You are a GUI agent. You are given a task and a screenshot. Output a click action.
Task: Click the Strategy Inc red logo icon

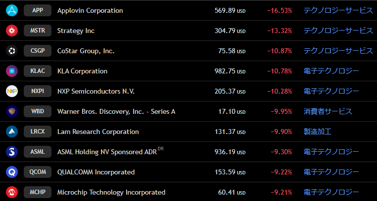click(12, 31)
